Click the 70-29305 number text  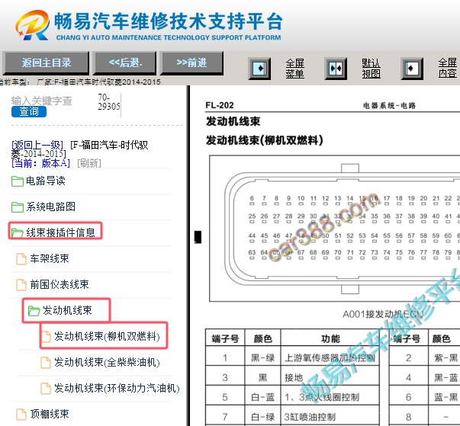108,101
